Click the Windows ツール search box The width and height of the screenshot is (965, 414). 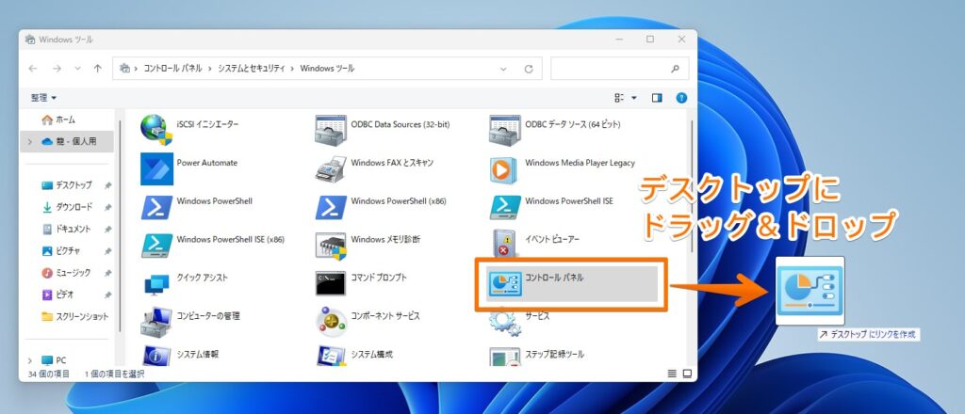pos(619,69)
